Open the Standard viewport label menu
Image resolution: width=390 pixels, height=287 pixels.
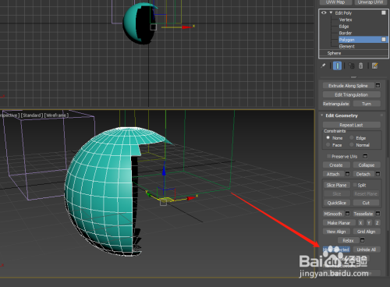click(x=32, y=115)
